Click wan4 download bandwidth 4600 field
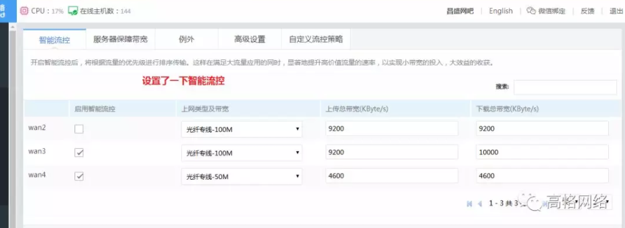This screenshot has width=625, height=228. click(542, 176)
